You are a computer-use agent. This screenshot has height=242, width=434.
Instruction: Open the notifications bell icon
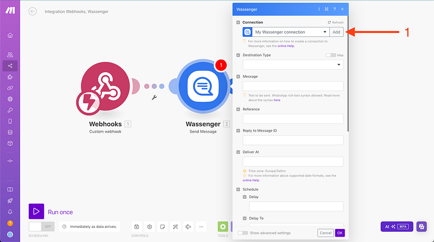(10, 212)
